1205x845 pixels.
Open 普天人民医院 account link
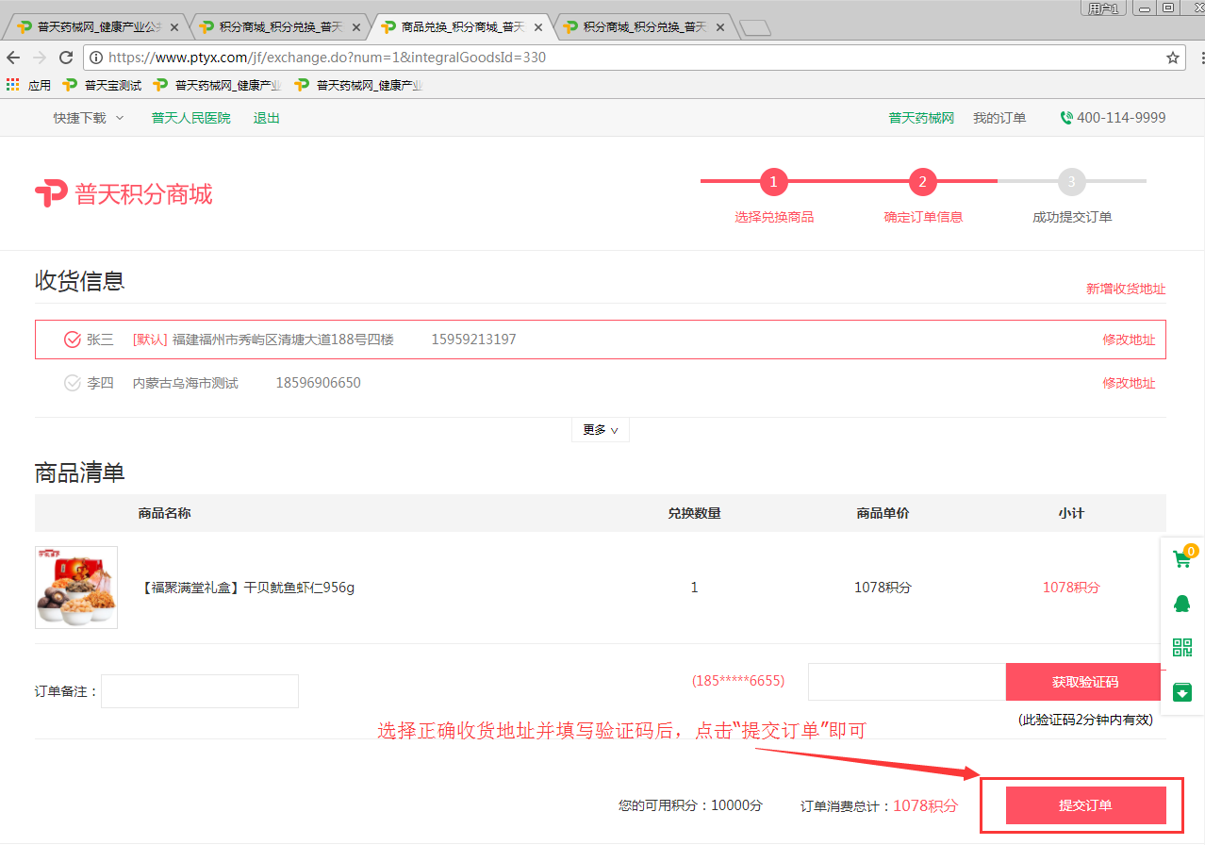click(x=191, y=118)
